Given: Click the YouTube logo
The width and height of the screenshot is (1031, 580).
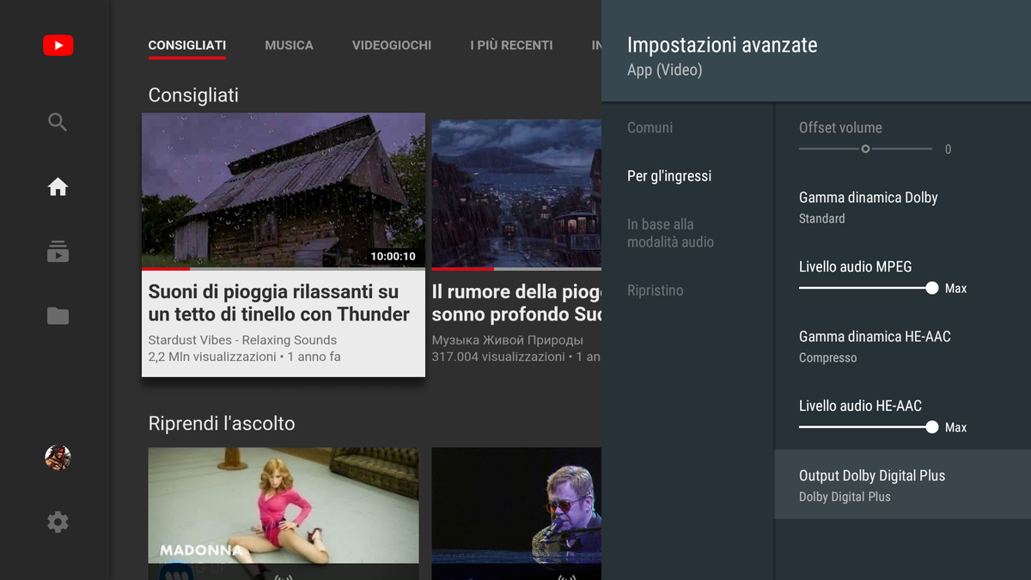Looking at the screenshot, I should pos(57,45).
